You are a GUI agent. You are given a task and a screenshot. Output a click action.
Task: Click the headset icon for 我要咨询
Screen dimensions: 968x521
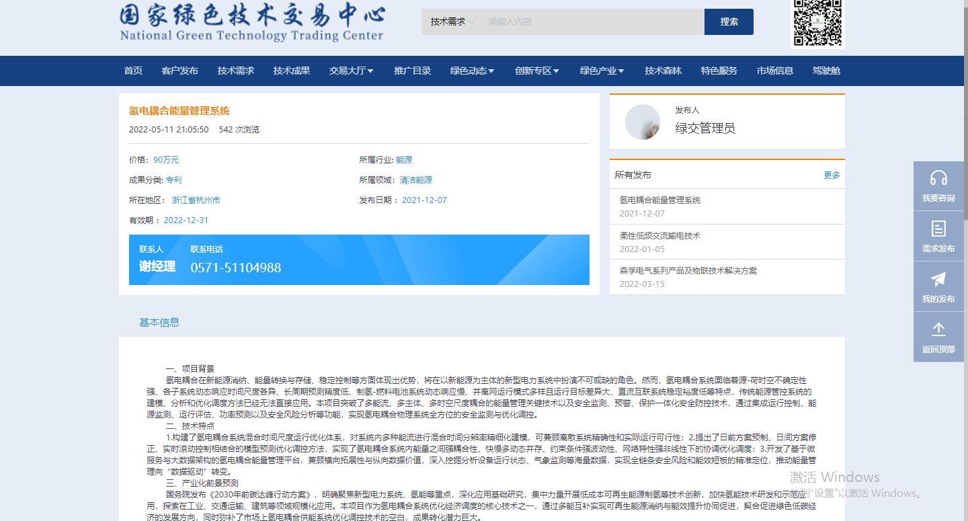938,178
